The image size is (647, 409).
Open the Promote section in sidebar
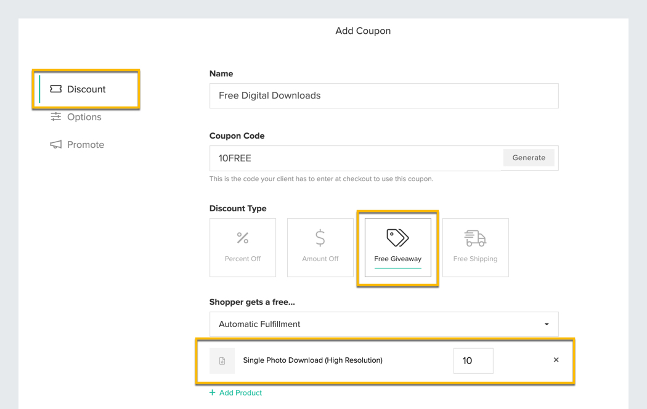click(x=77, y=144)
